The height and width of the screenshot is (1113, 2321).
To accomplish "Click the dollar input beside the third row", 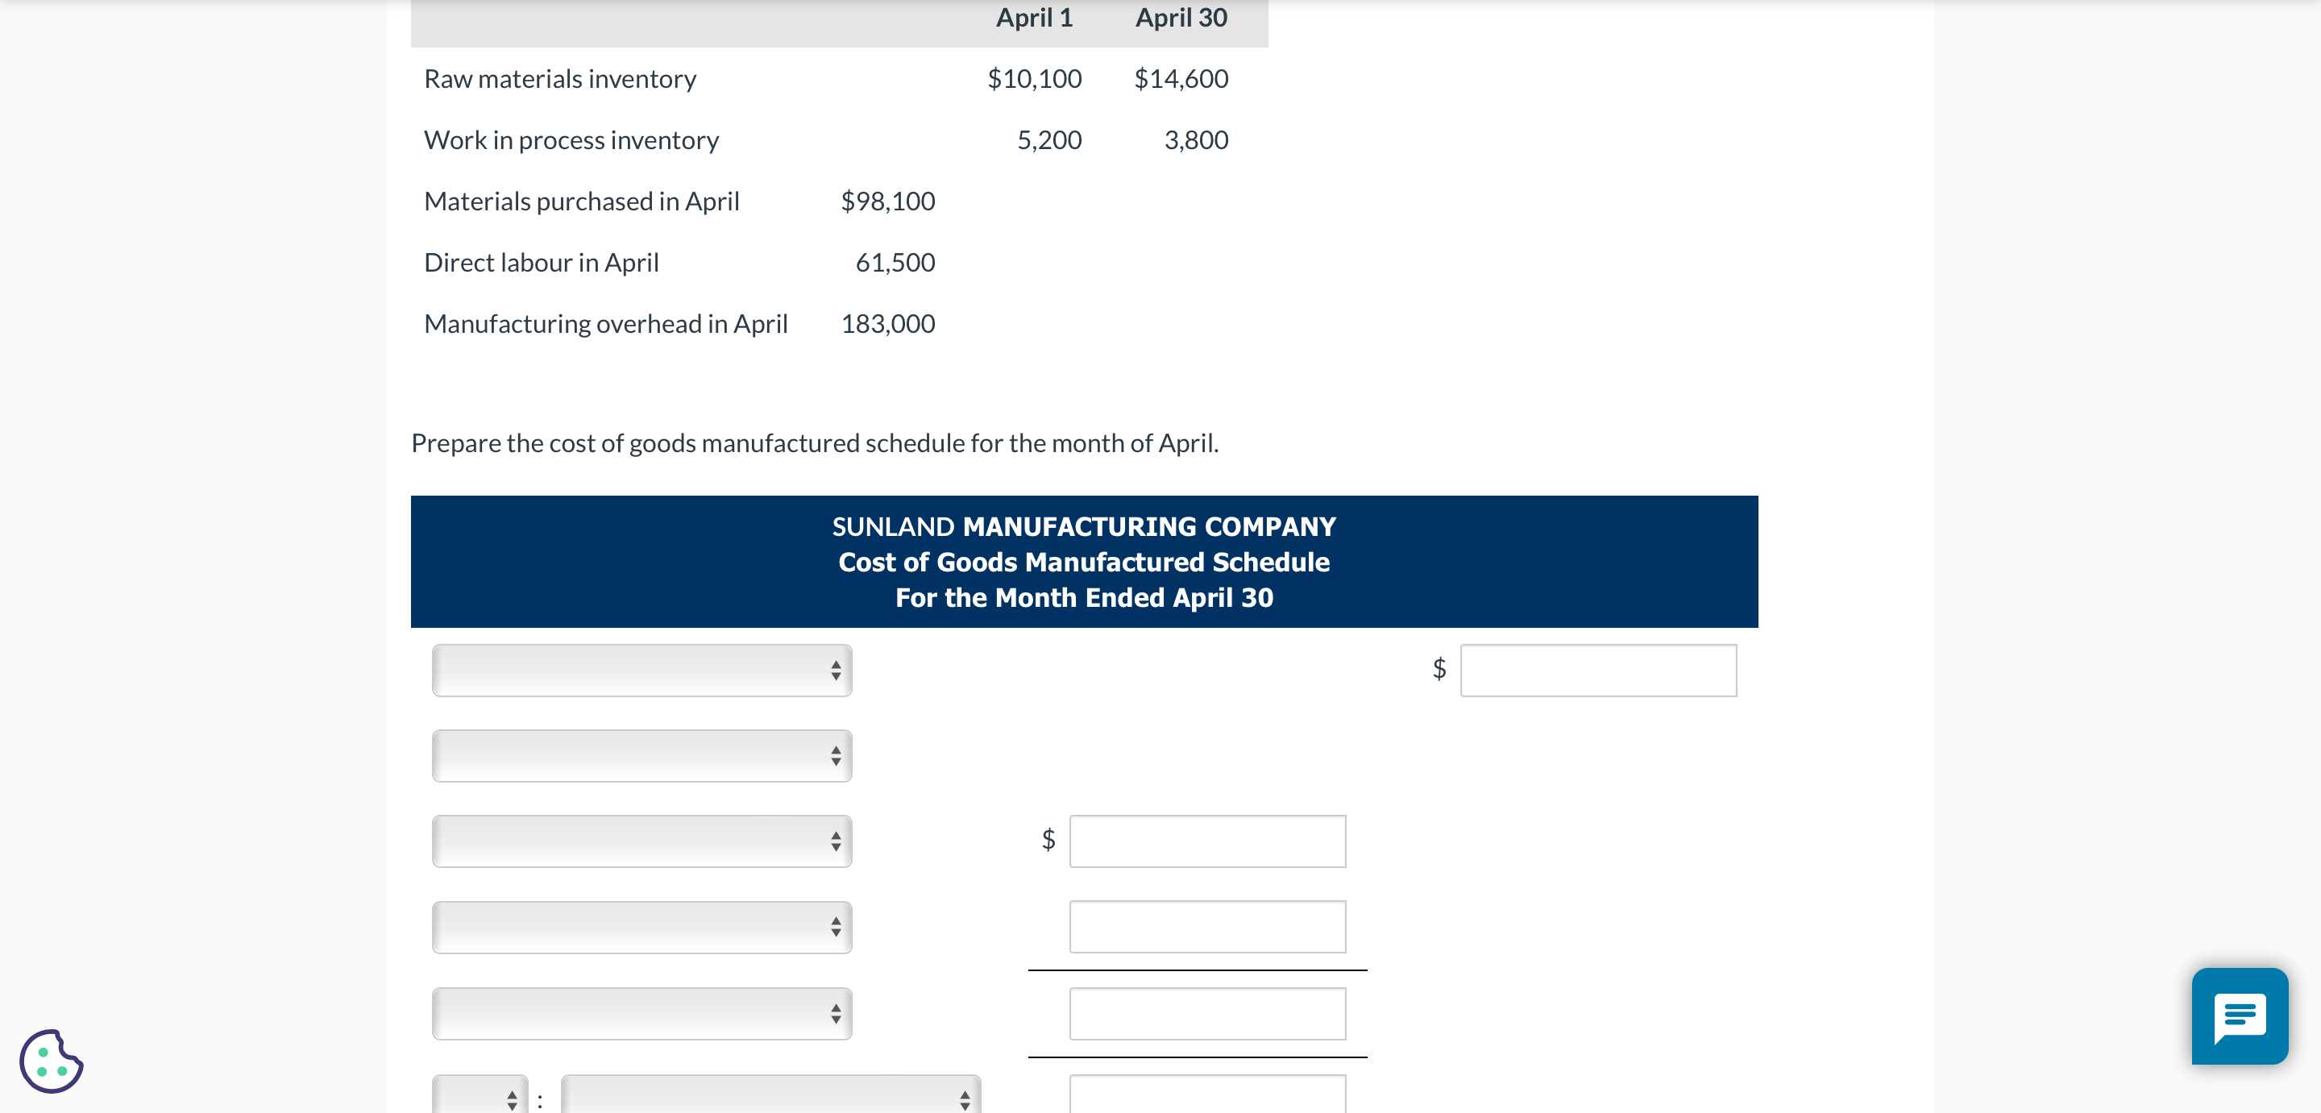I will coord(1207,841).
